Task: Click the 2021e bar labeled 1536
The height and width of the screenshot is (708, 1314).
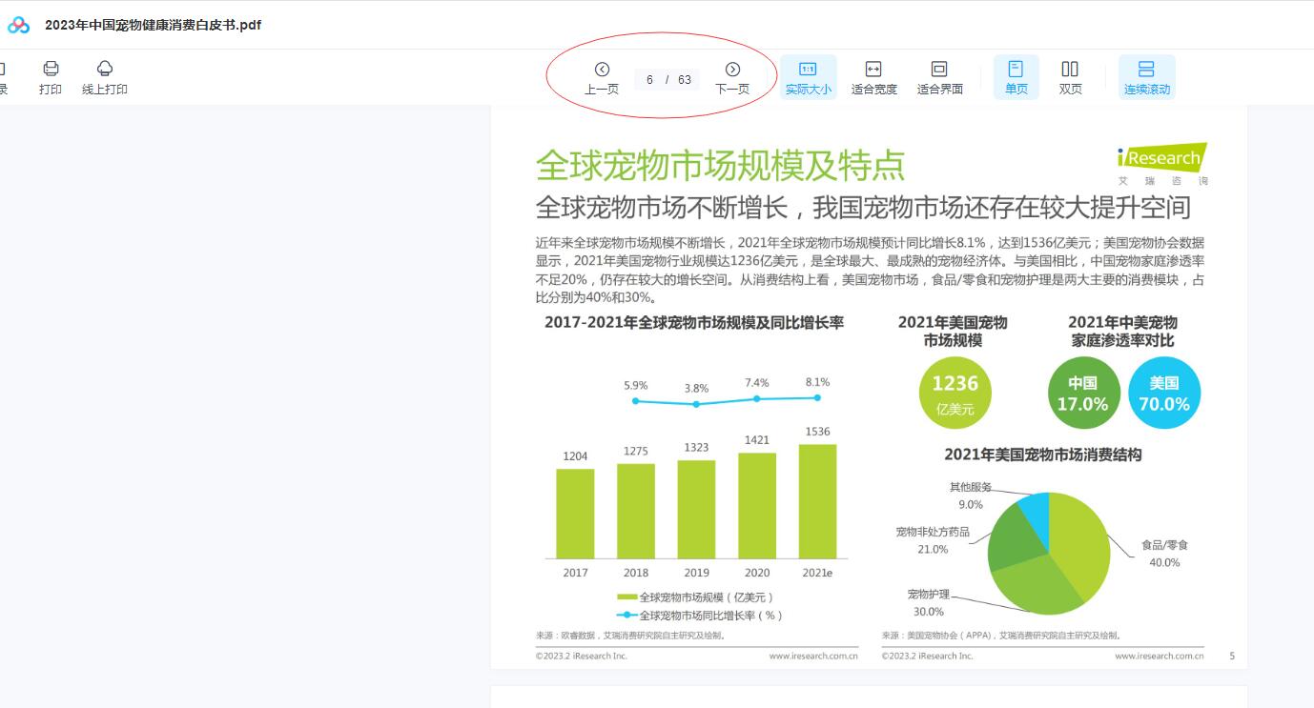Action: 817,501
